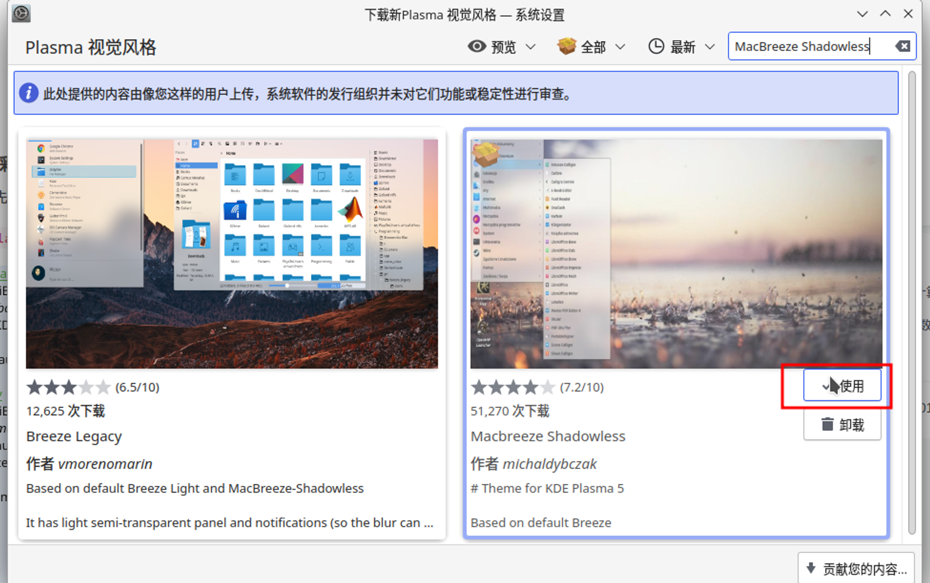Image resolution: width=930 pixels, height=583 pixels.
Task: Open the 全部 category filter dropdown
Action: 591,47
